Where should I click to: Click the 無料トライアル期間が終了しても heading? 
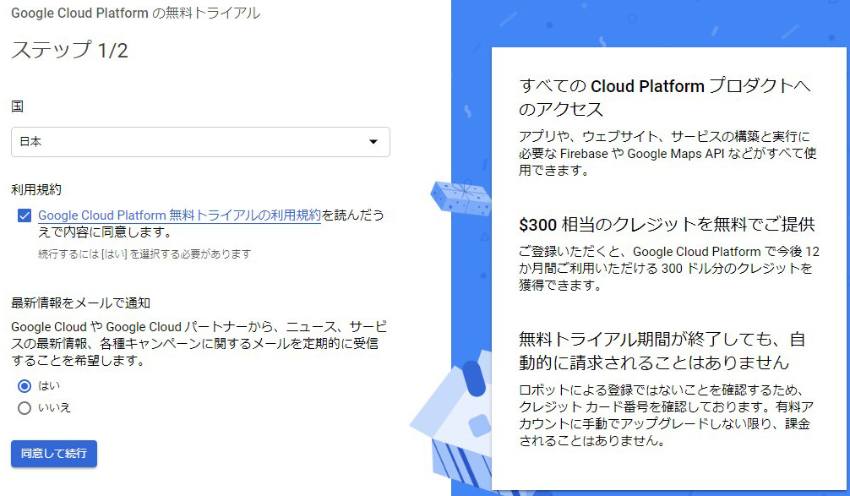coord(662,351)
